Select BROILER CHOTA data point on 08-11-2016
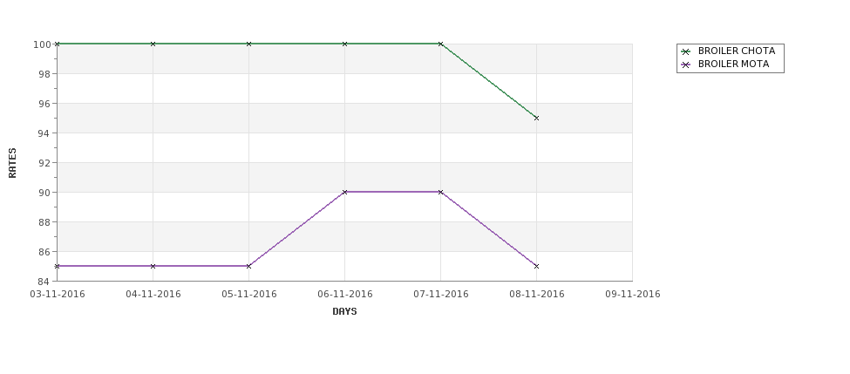Screen dimensions: 850x374 pyautogui.click(x=537, y=118)
